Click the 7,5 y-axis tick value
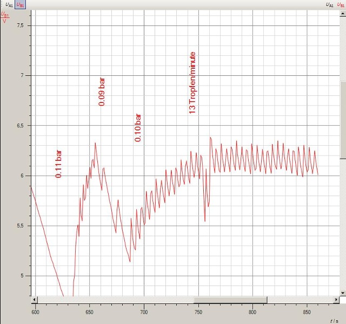 click(21, 25)
